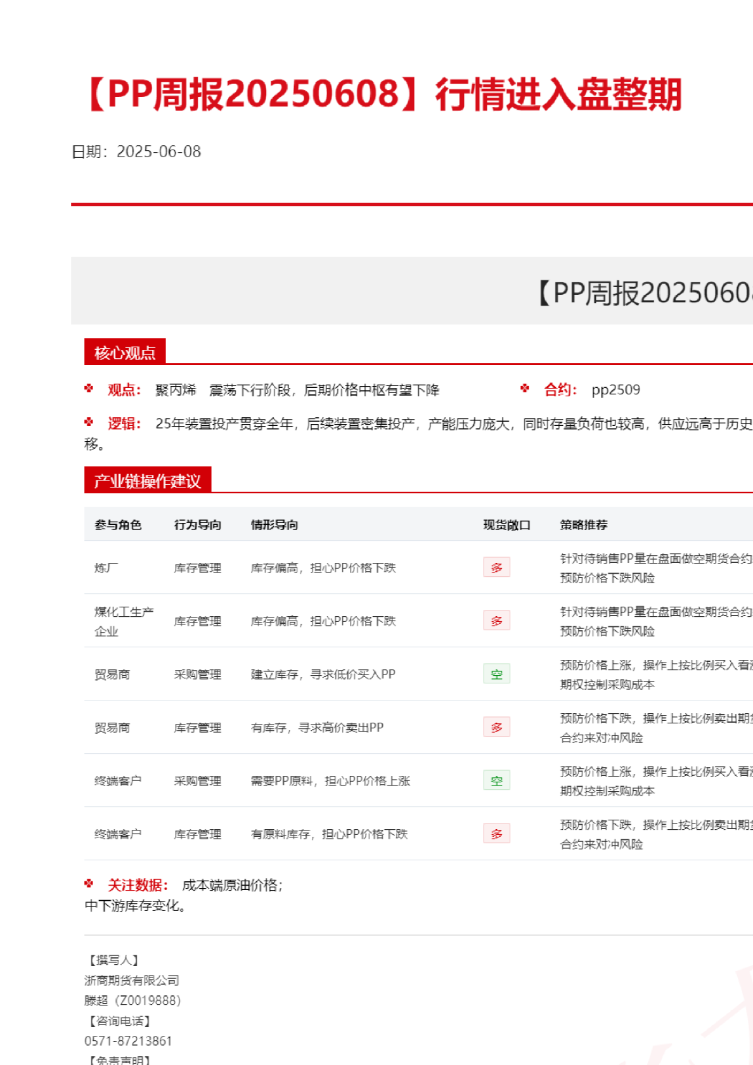
Task: Click the 参与角色 column header
Action: tap(118, 525)
